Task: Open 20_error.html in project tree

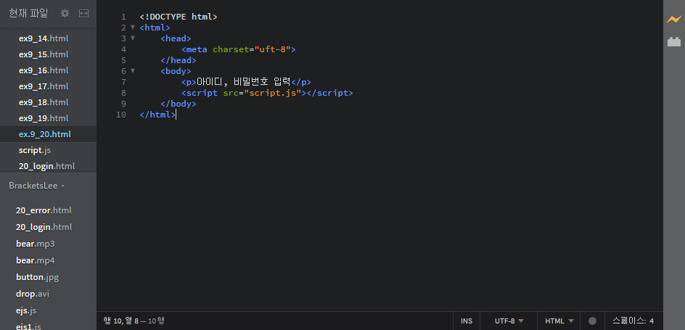Action: pos(44,210)
